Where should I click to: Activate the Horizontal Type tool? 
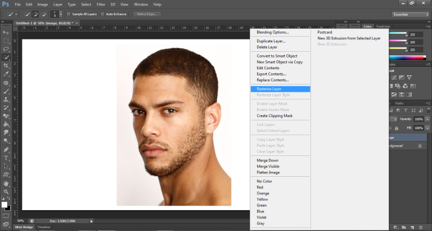(x=6, y=158)
